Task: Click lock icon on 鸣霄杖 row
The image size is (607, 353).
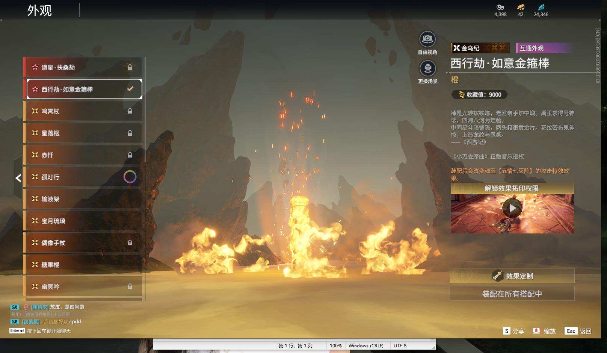Action: pyautogui.click(x=130, y=111)
